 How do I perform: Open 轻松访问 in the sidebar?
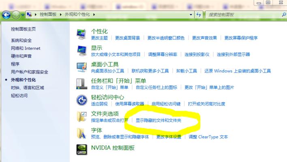click(x=19, y=96)
